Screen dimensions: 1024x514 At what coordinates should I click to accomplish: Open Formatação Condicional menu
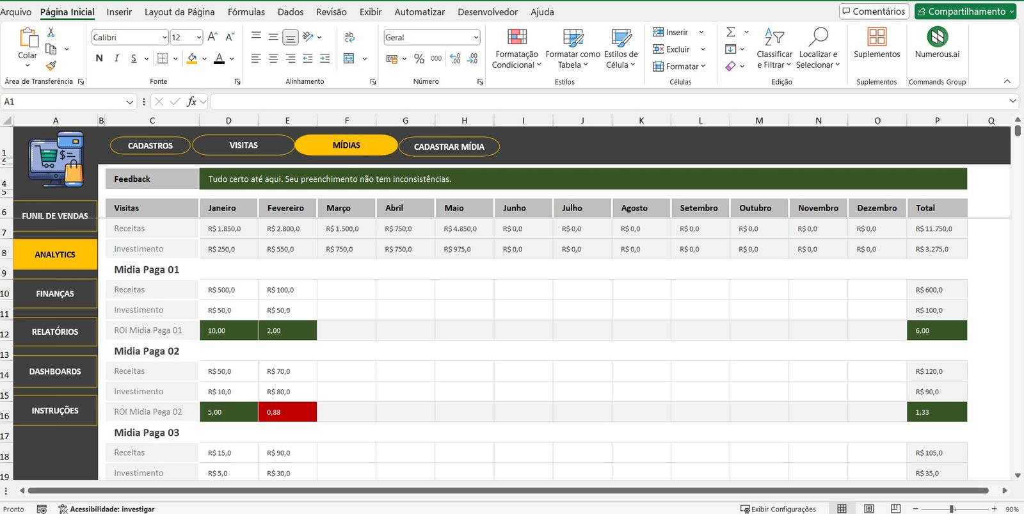click(x=516, y=49)
